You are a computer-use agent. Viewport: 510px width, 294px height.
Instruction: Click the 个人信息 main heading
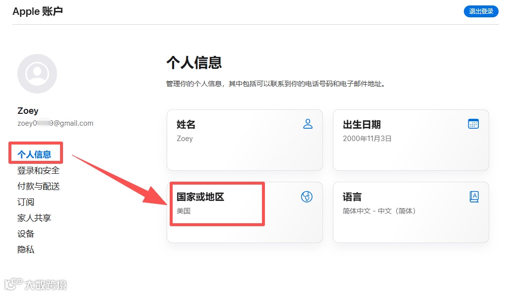(x=194, y=62)
